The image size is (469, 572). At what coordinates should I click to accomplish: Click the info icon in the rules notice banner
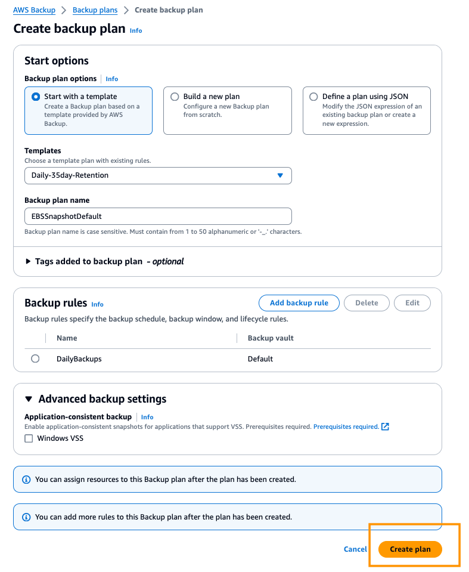pos(27,517)
